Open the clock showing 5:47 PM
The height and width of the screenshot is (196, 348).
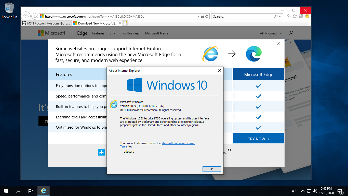[326, 191]
